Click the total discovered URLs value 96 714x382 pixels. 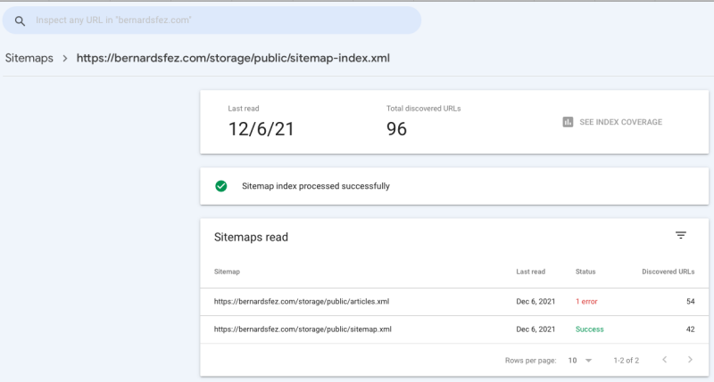coord(396,129)
